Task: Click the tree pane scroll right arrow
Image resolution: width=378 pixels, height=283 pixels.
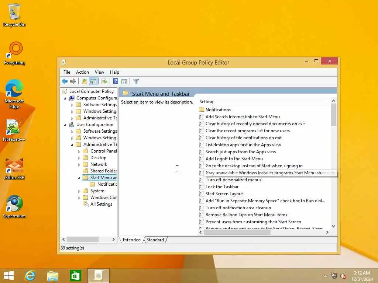Action: [x=114, y=240]
